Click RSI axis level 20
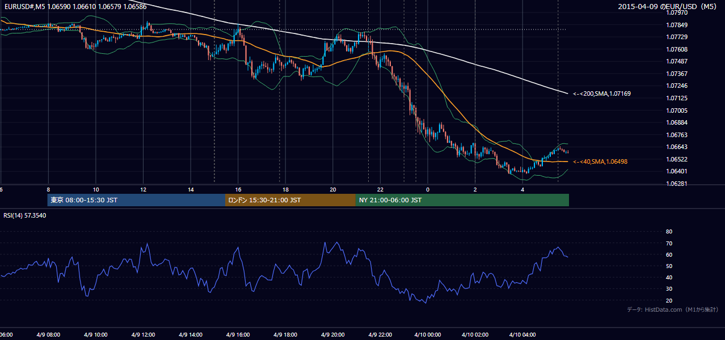The width and height of the screenshot is (725, 340). (x=669, y=300)
